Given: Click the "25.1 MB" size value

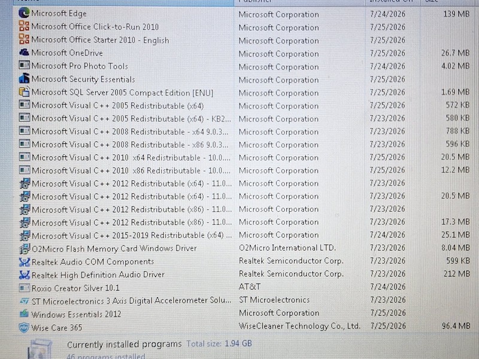Looking at the screenshot, I should tap(455, 235).
